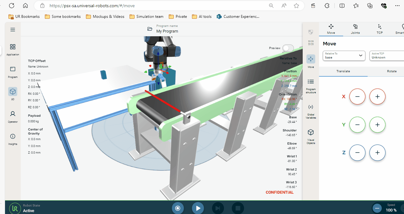
Task: Toggle browser split screen
Action: click(x=342, y=6)
